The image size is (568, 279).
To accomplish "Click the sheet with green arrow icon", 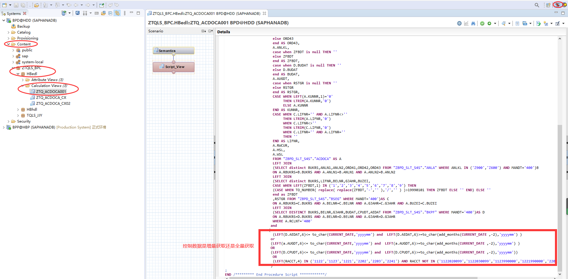I will pos(539,23).
